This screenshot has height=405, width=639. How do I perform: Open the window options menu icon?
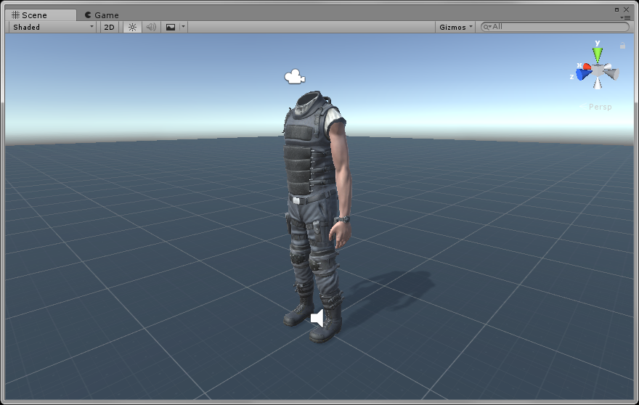pos(625,17)
